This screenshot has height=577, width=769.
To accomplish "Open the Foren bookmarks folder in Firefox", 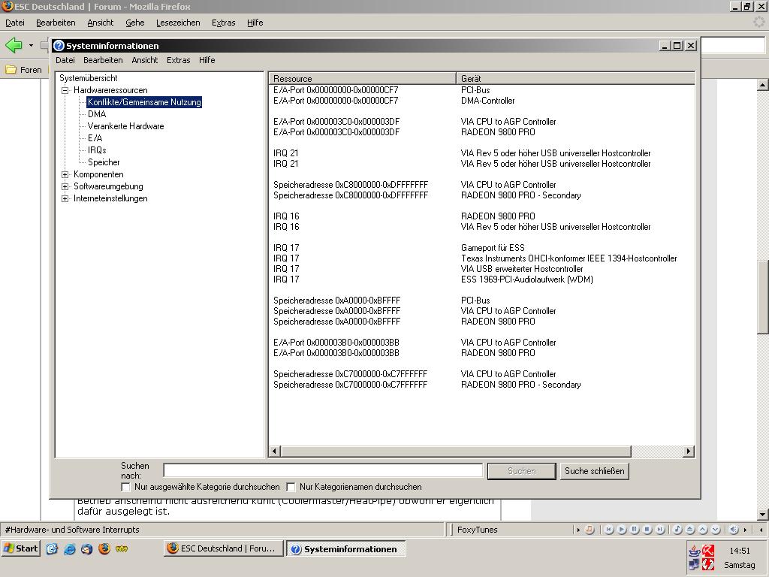I will pyautogui.click(x=23, y=70).
